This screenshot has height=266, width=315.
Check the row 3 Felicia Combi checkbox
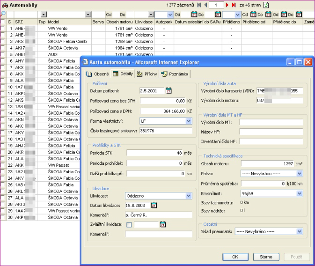coord(3,41)
